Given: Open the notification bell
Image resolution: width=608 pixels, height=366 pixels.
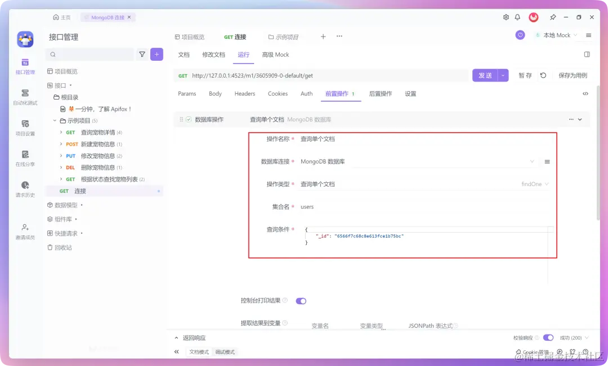Looking at the screenshot, I should point(517,17).
